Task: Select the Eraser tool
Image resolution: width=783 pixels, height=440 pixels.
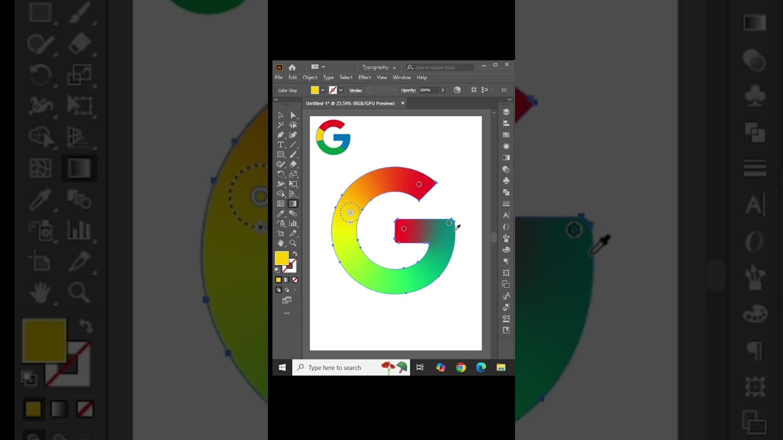Action: pos(293,164)
